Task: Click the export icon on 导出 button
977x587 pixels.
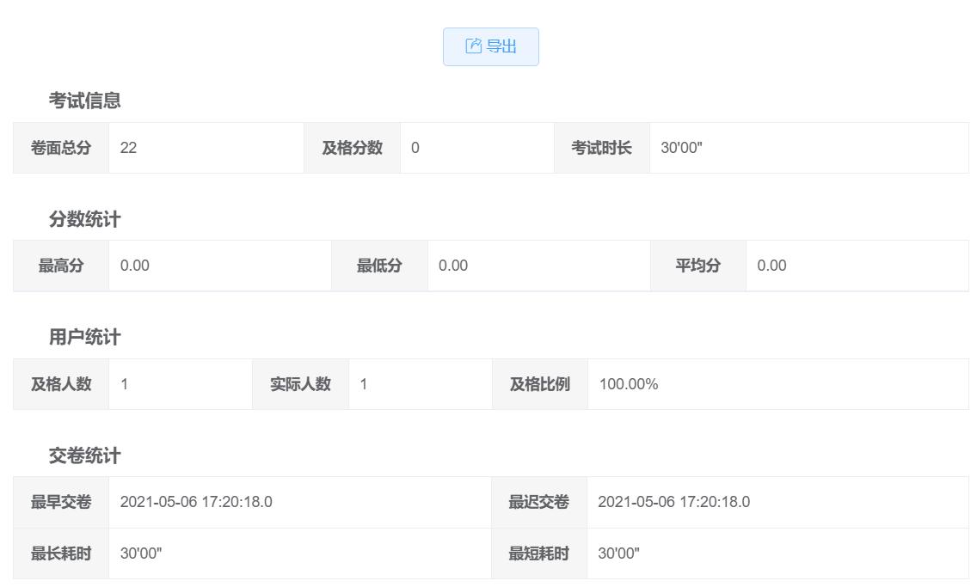Action: pyautogui.click(x=474, y=46)
